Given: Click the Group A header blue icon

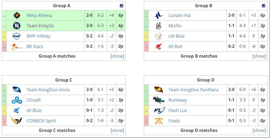Looking at the screenshot, I should tap(121, 6).
